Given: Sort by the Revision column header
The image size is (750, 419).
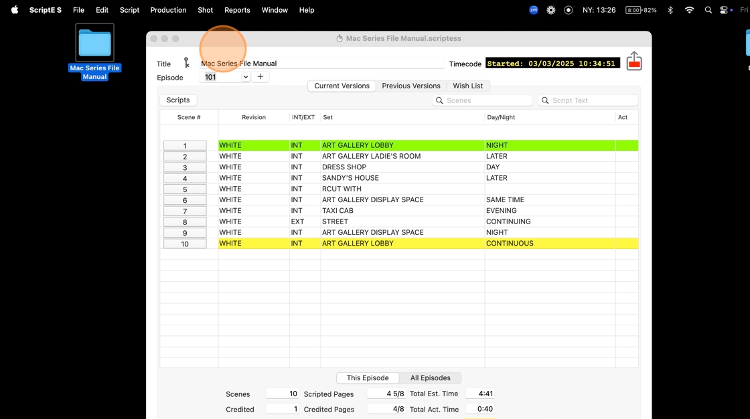Looking at the screenshot, I should tap(254, 117).
